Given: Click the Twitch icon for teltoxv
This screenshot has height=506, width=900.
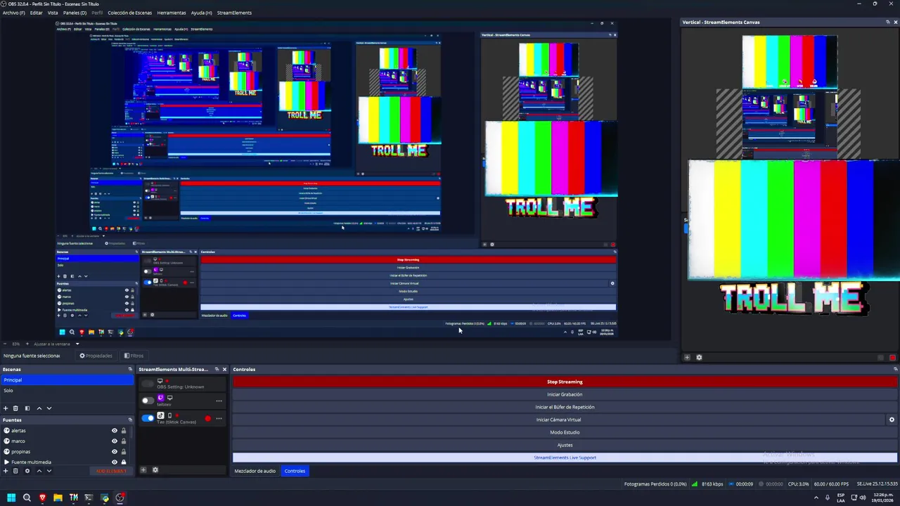Looking at the screenshot, I should pos(160,398).
